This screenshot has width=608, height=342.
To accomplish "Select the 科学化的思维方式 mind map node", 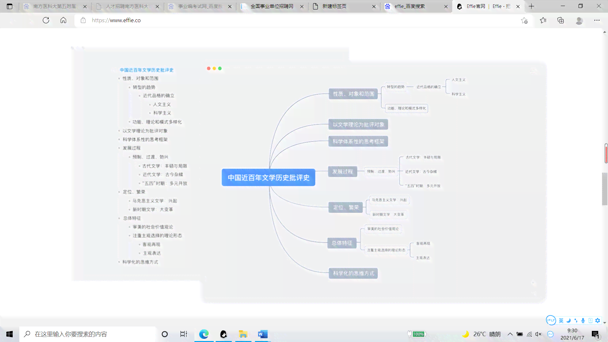I will tap(353, 273).
